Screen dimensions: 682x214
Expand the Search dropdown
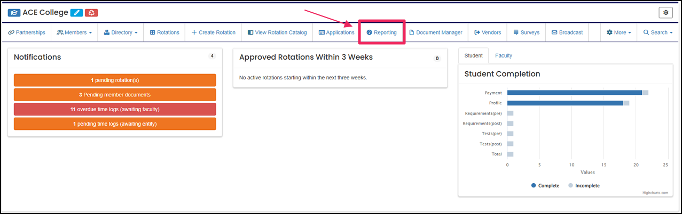[658, 32]
